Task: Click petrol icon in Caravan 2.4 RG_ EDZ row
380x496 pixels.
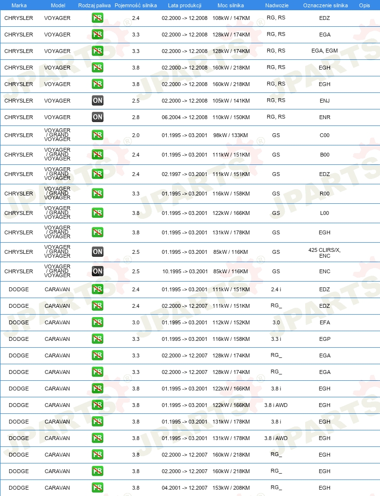Action: [97, 306]
